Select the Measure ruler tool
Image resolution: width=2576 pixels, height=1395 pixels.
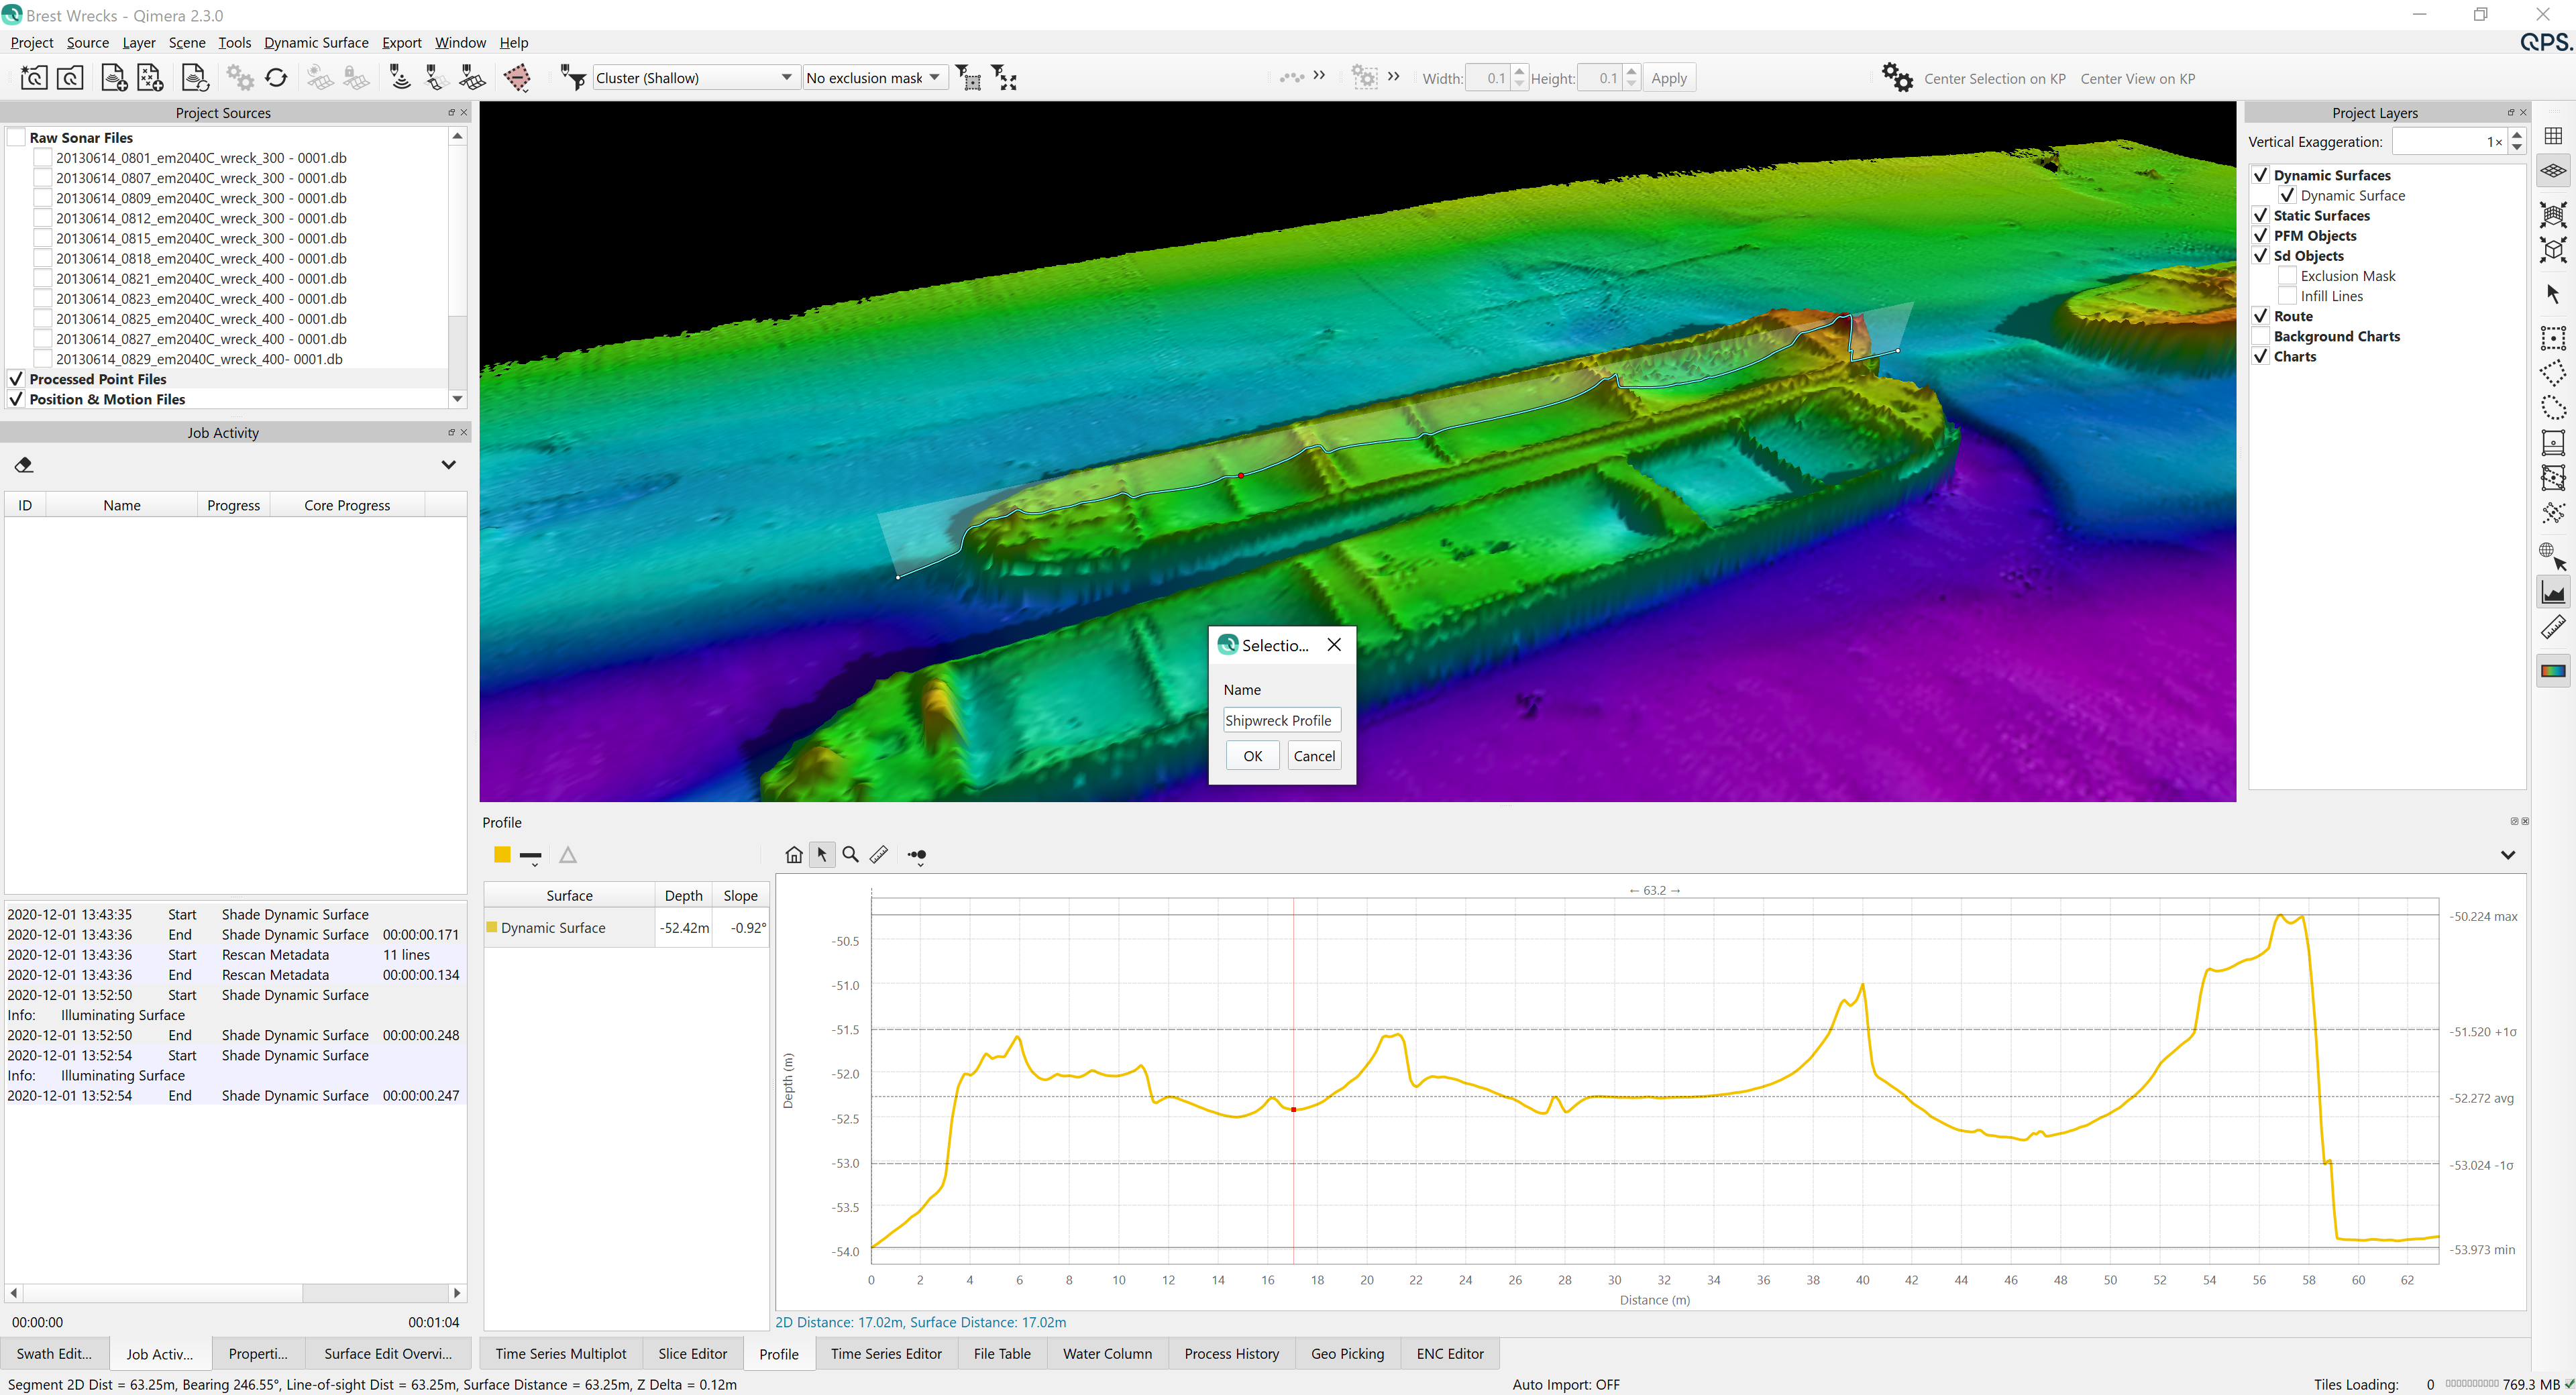click(x=2553, y=628)
